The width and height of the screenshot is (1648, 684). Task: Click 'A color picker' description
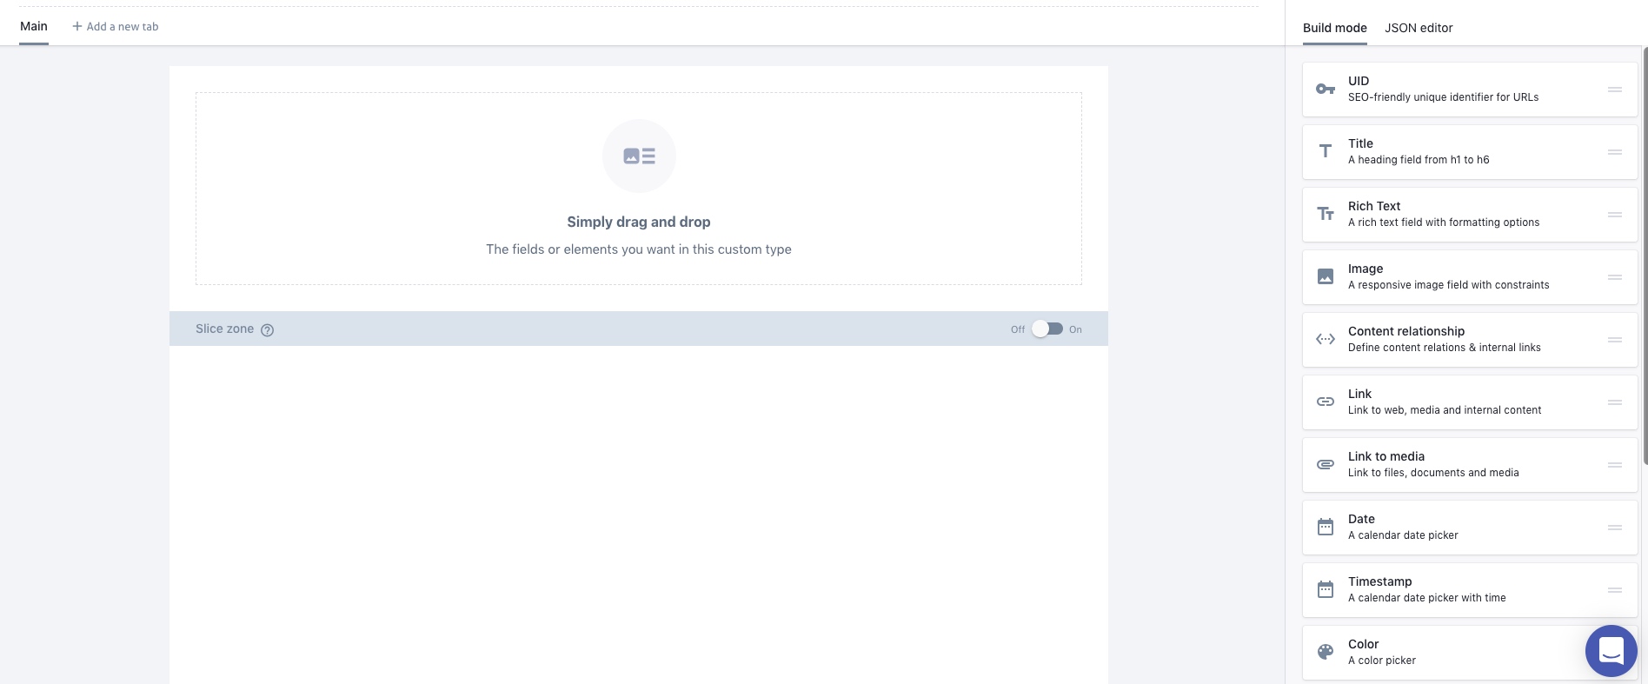[x=1381, y=661]
